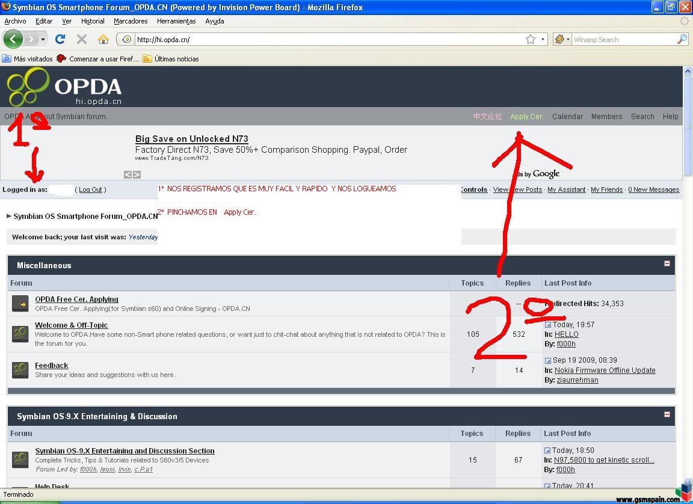Open 0 New Messages link

pos(654,189)
